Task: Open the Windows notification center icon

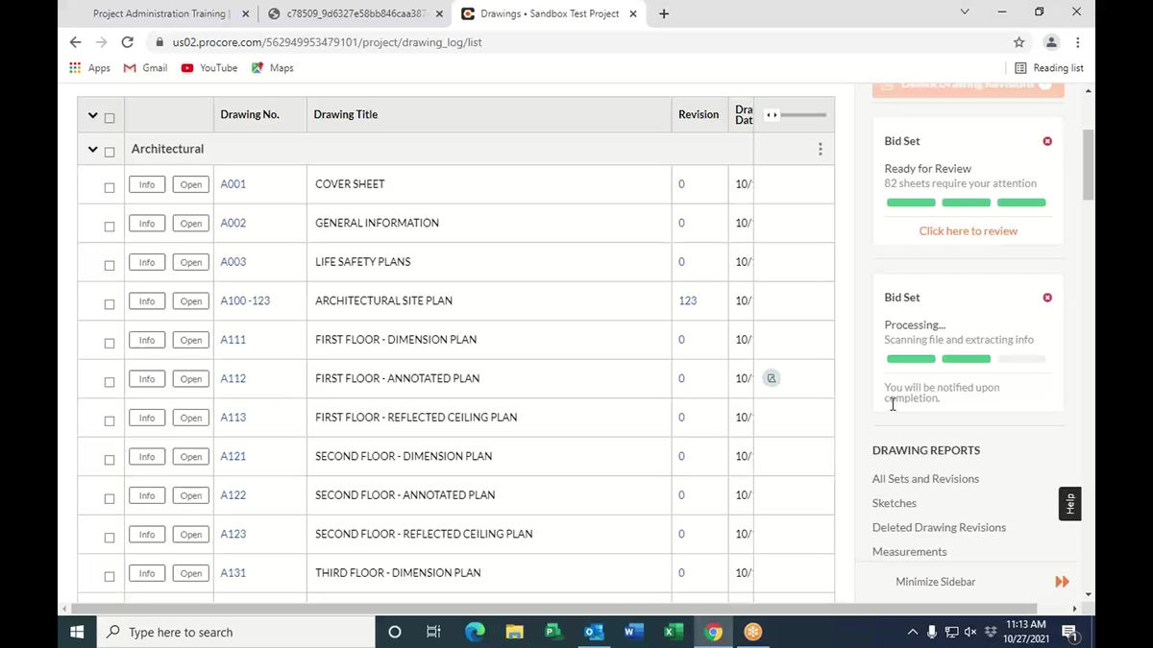Action: (1069, 632)
